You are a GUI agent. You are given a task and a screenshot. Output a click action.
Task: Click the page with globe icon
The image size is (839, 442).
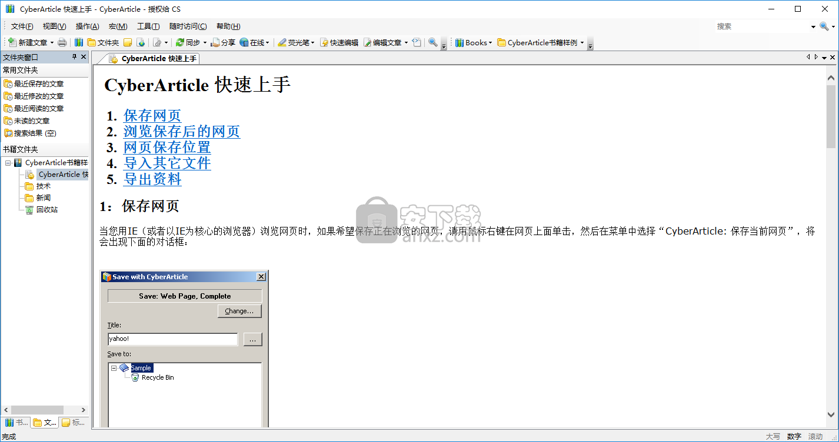click(141, 42)
